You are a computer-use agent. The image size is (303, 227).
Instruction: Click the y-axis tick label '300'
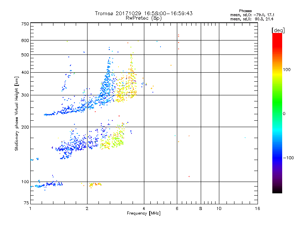click(x=25, y=95)
